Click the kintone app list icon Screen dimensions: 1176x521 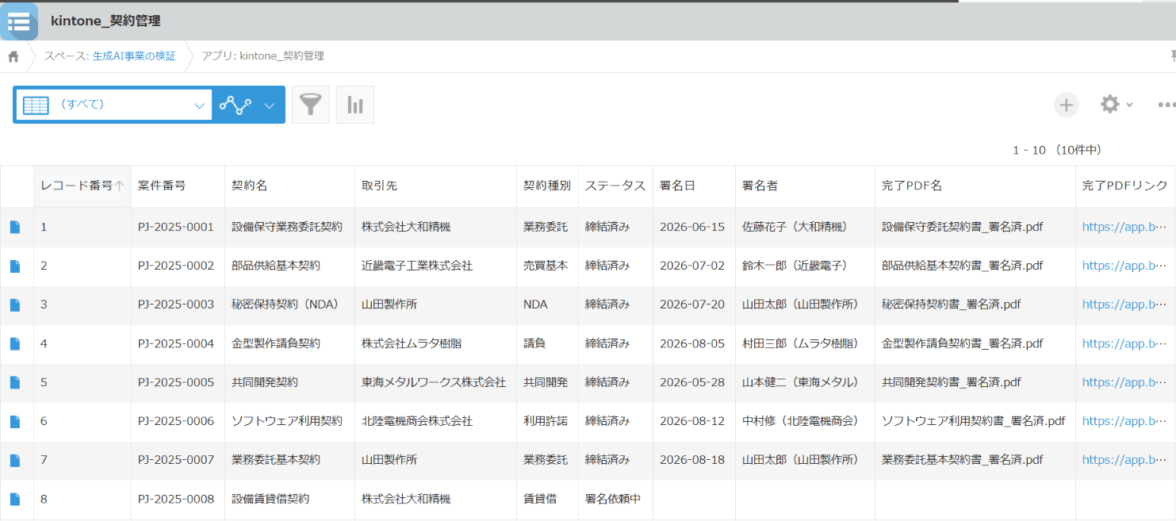tap(18, 21)
